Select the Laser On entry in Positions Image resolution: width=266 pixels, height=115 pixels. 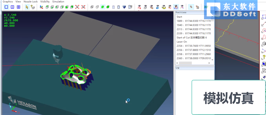182,42
